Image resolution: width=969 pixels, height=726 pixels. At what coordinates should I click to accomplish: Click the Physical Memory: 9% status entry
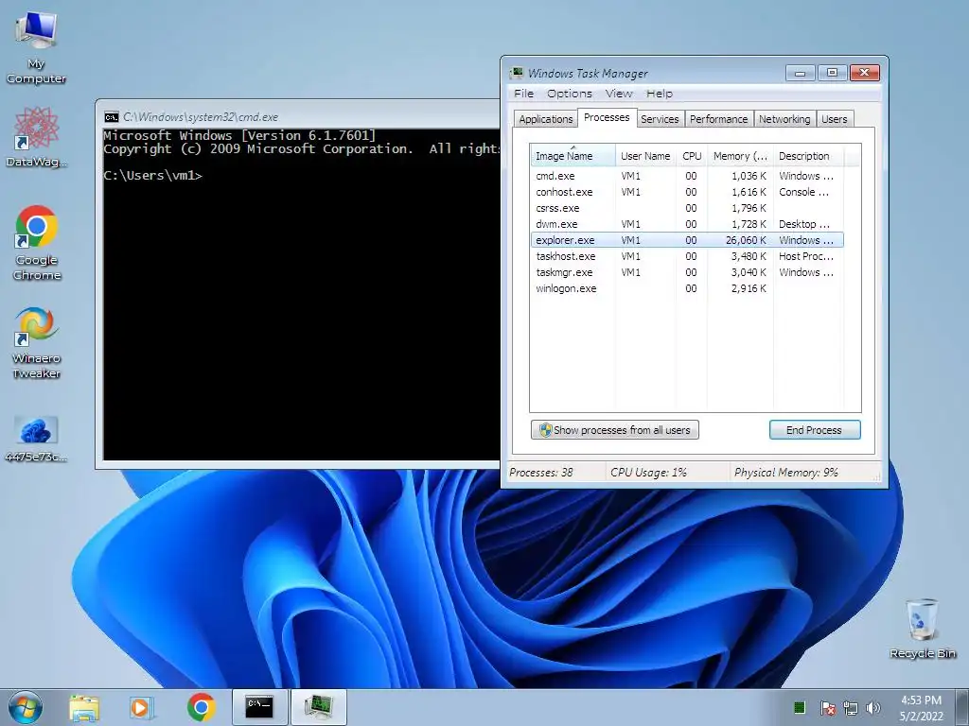pyautogui.click(x=786, y=473)
